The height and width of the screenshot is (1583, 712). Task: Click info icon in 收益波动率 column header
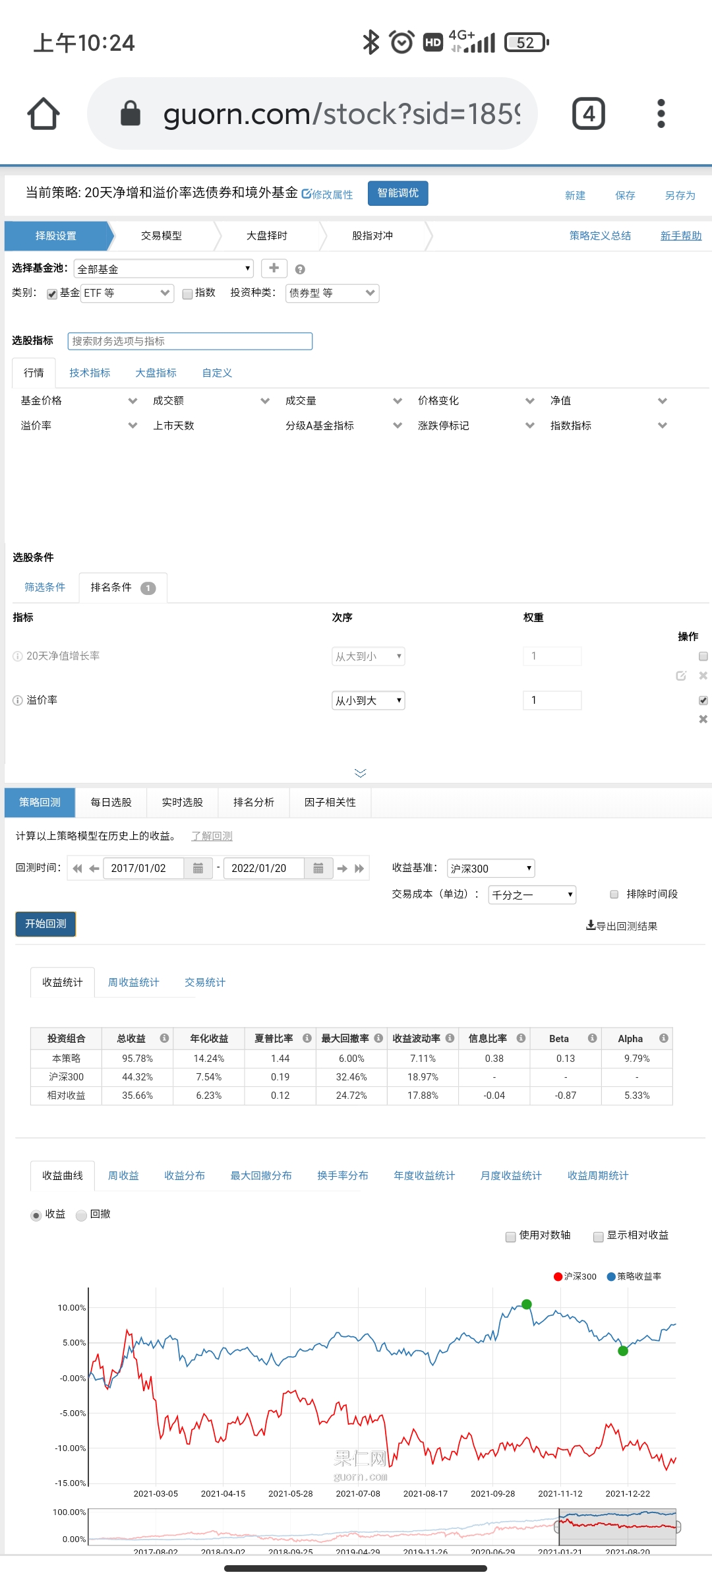450,1038
